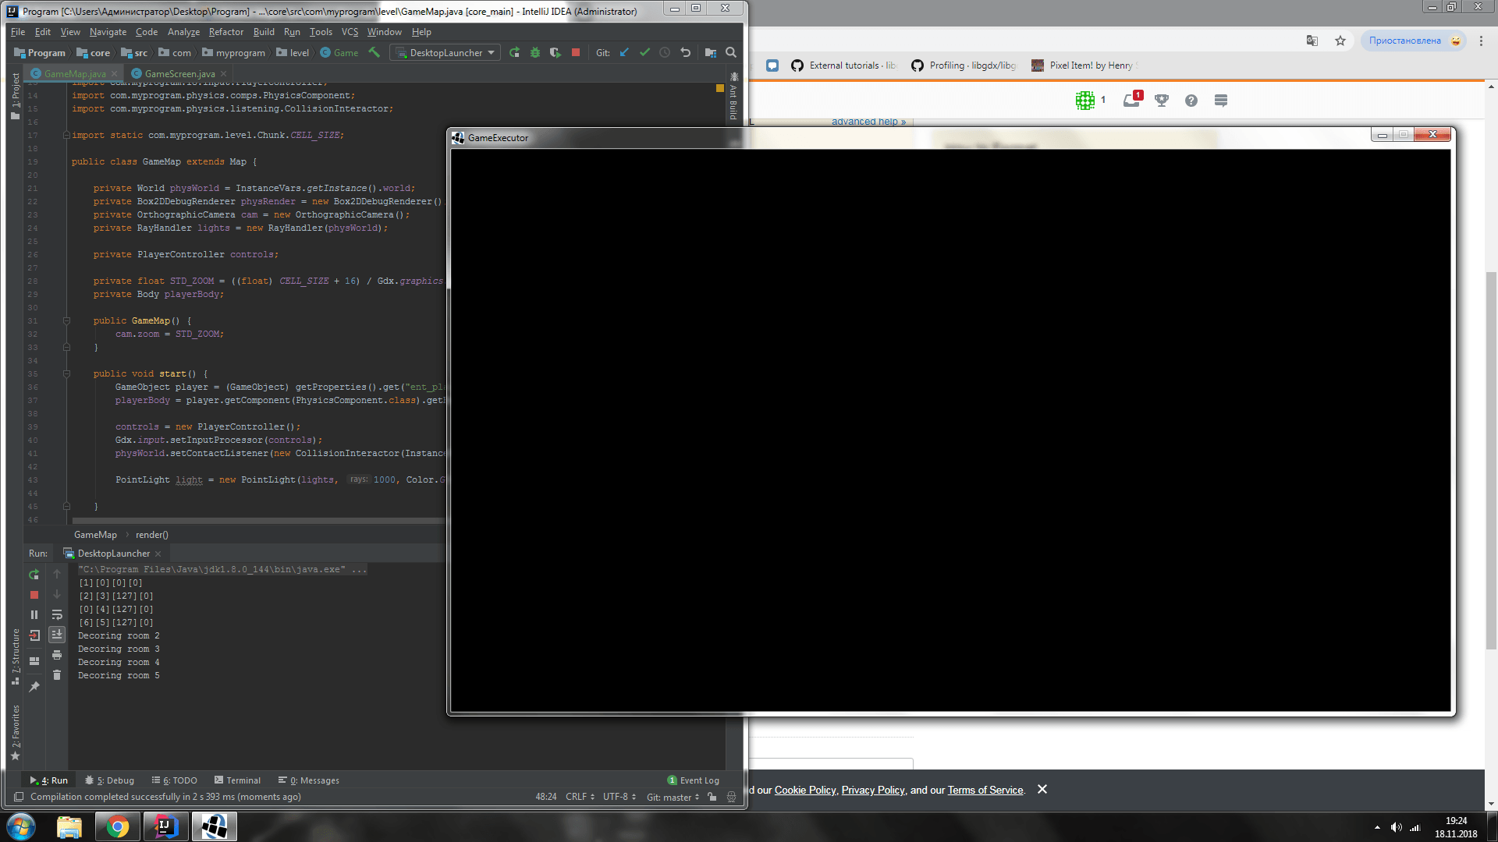Open the 6: TODO tool window tab
The height and width of the screenshot is (842, 1498).
[x=175, y=780]
